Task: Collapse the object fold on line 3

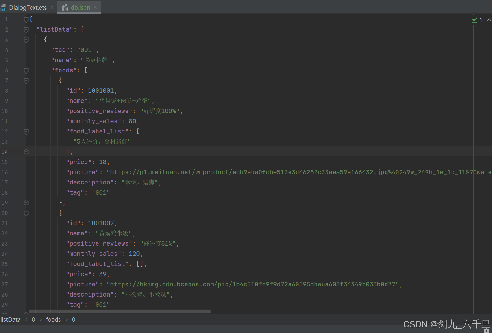Action: tap(26, 40)
